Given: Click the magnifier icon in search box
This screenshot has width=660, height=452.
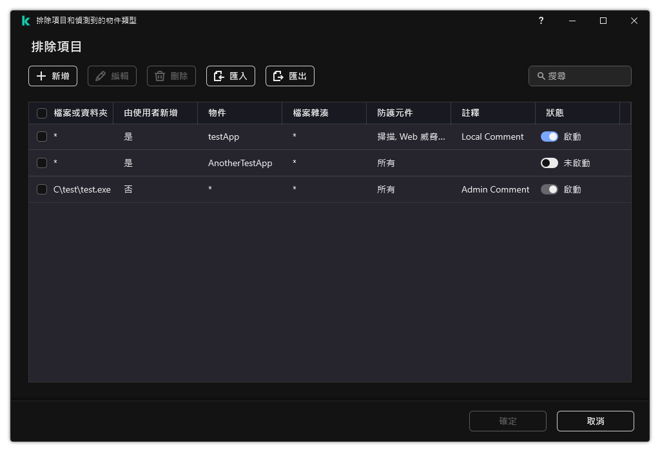Looking at the screenshot, I should click(541, 75).
